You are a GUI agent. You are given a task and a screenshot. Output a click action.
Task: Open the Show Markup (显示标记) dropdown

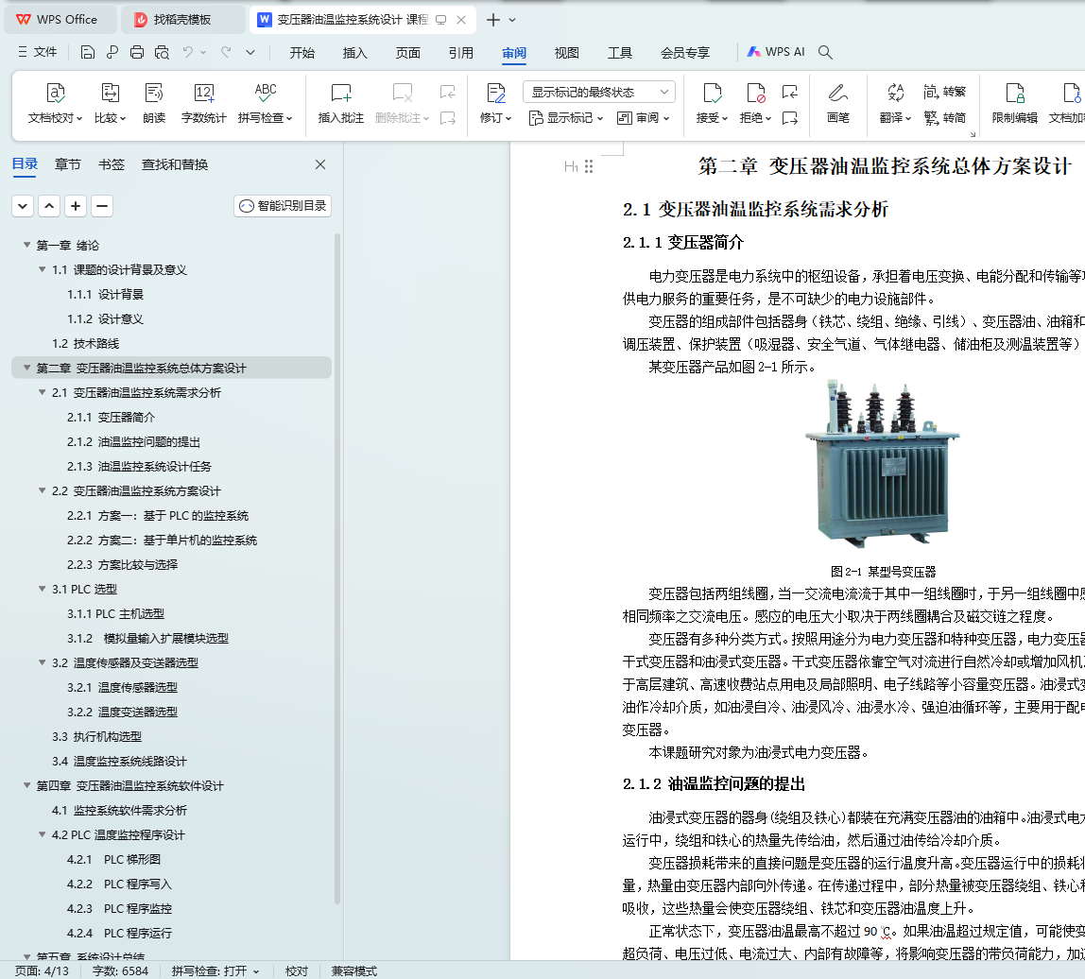(x=566, y=118)
